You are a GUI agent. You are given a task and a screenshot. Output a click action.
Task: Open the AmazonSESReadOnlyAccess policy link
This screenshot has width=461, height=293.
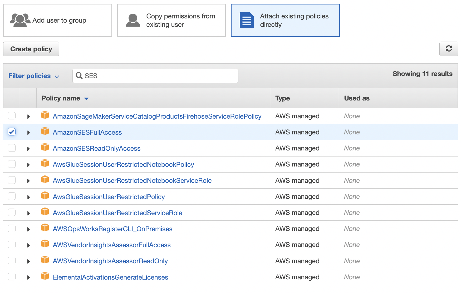[97, 148]
